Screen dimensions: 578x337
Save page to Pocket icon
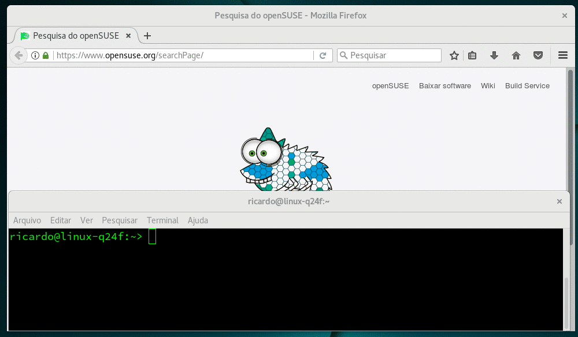pyautogui.click(x=538, y=55)
